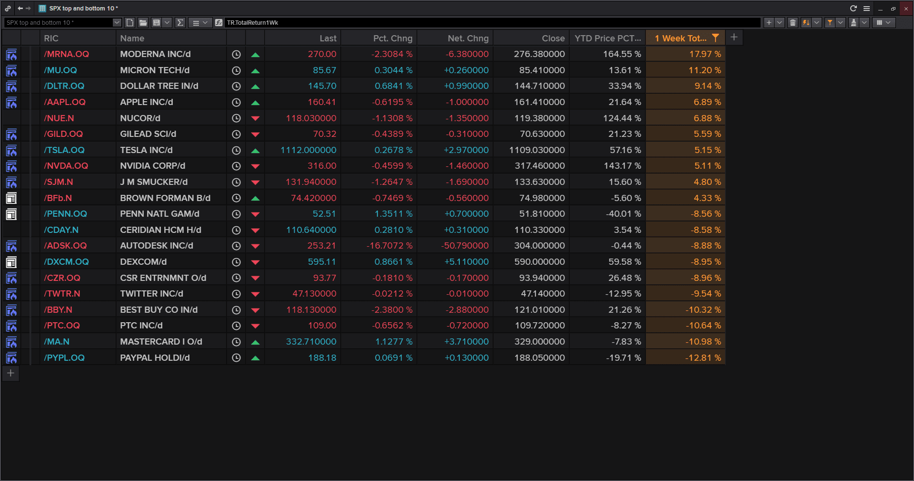Select the -16.7072 % cell for Autodesk

coord(378,246)
